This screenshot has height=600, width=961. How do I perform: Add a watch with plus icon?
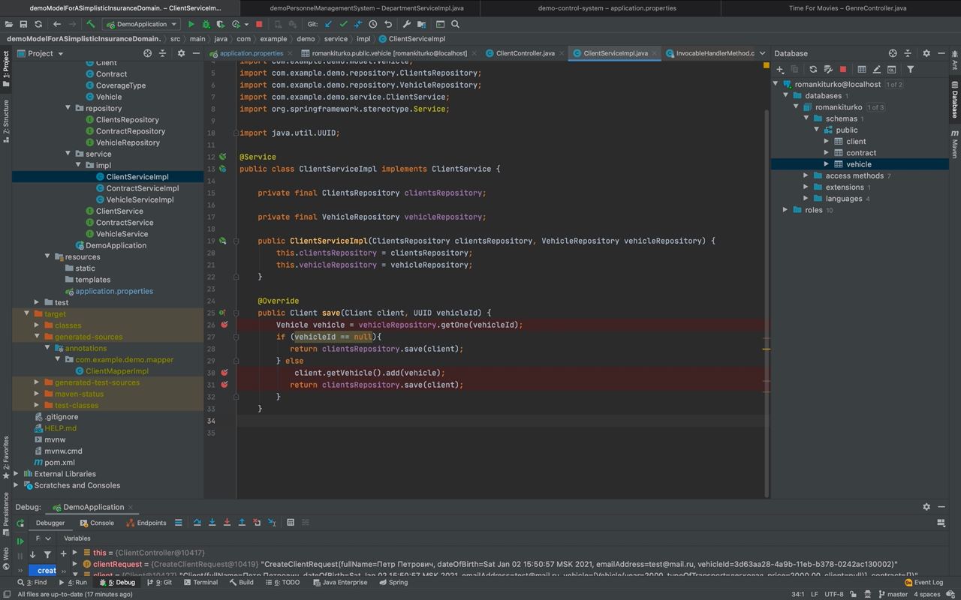pos(63,554)
